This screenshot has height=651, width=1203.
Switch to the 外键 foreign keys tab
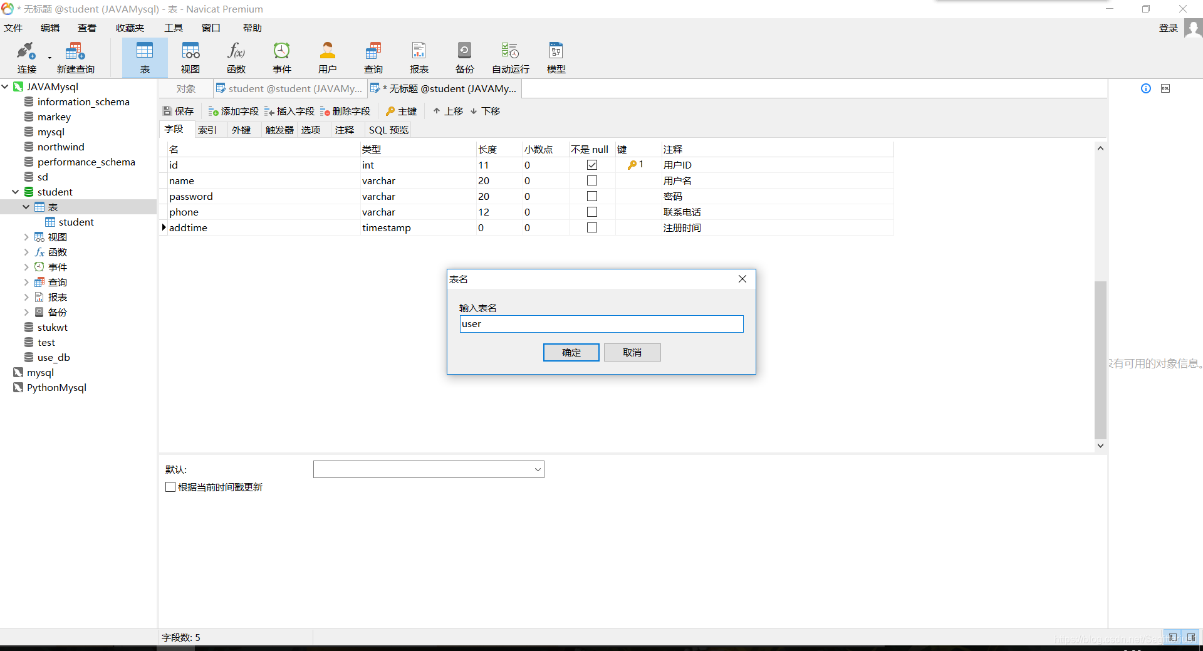[x=241, y=130]
